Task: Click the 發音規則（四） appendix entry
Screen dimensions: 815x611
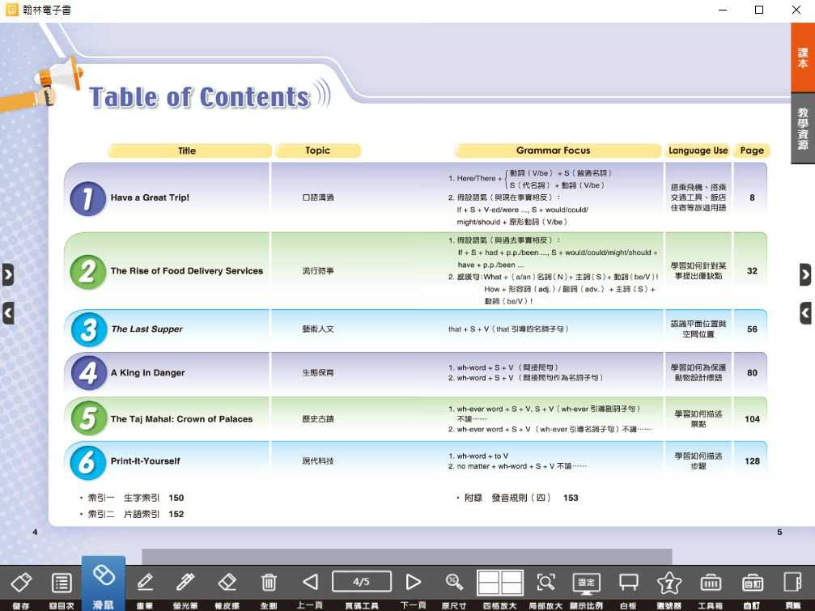Action: tap(521, 498)
